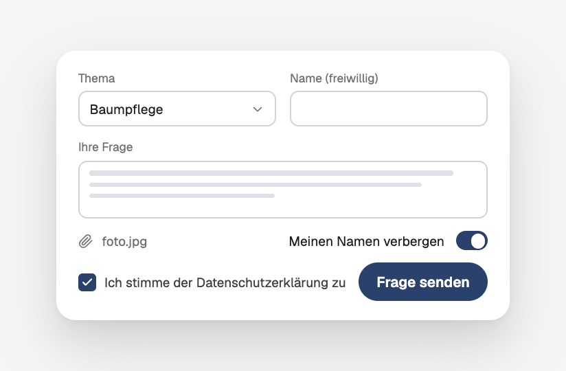Select the attached file foto.jpg
This screenshot has width=566, height=371.
[124, 241]
